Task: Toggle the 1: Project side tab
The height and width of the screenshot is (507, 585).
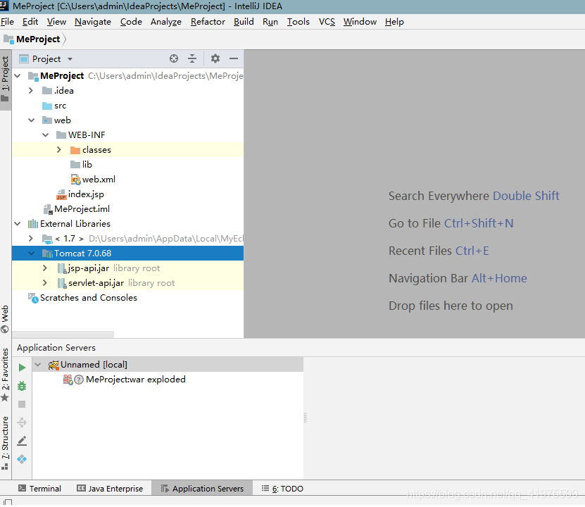Action: point(5,80)
